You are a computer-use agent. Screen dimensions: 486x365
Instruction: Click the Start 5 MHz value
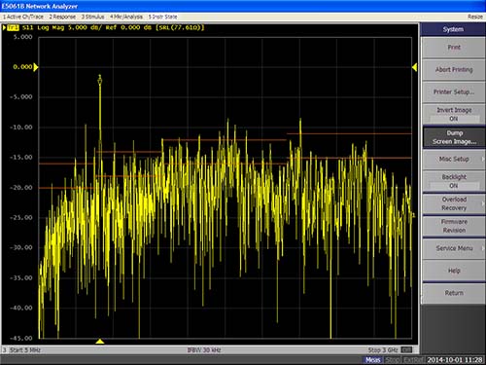click(25, 350)
